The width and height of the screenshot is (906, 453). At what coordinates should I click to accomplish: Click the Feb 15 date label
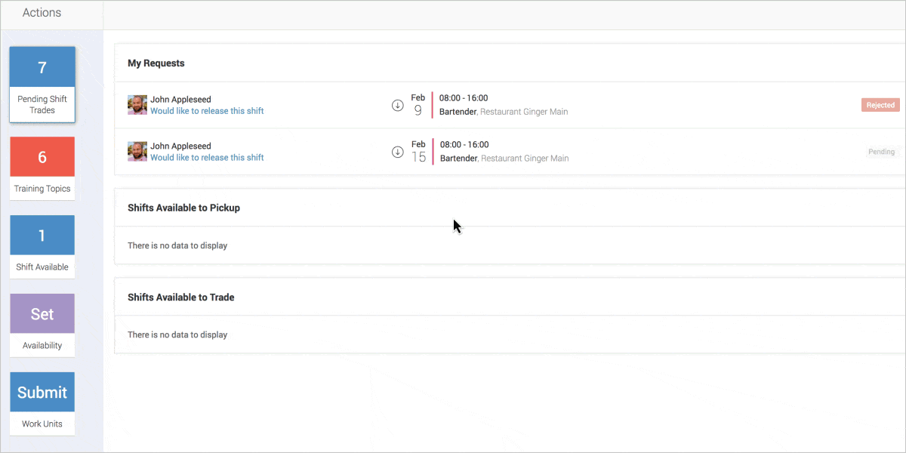coord(418,152)
